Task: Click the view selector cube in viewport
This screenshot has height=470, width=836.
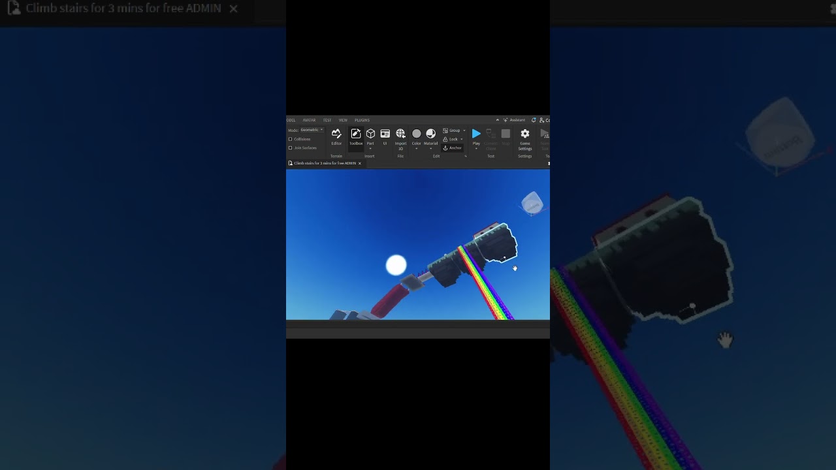Action: point(532,203)
